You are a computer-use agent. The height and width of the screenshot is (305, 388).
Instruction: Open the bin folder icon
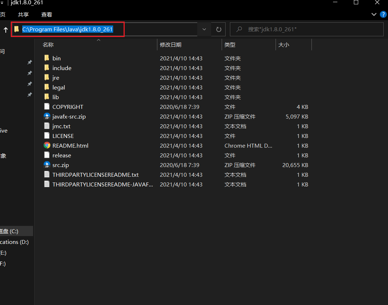tap(46, 58)
